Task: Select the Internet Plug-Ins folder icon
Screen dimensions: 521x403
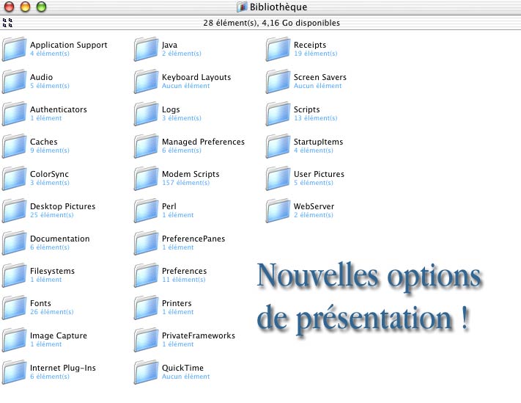Action: (14, 372)
